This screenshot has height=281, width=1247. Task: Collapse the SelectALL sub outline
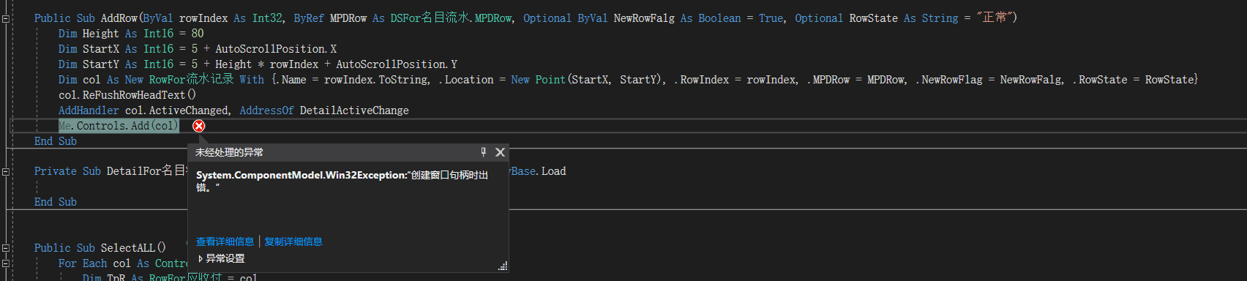point(6,248)
